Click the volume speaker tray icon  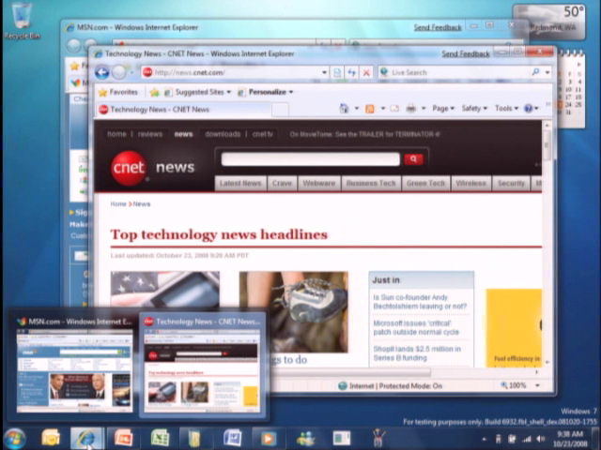click(x=541, y=440)
